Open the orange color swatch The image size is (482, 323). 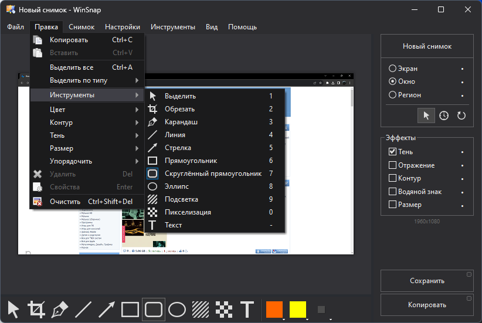(x=274, y=309)
